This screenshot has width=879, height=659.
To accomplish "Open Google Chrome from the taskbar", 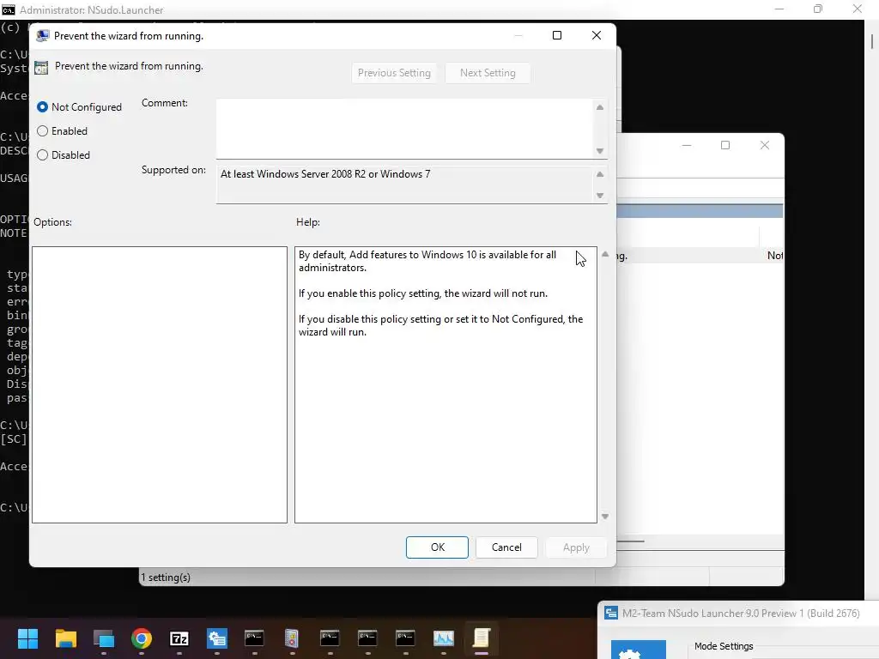I will click(142, 638).
